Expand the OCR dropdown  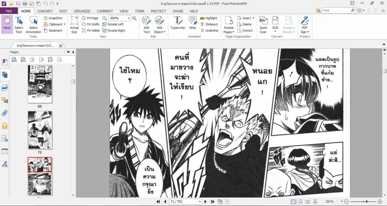(x=275, y=32)
